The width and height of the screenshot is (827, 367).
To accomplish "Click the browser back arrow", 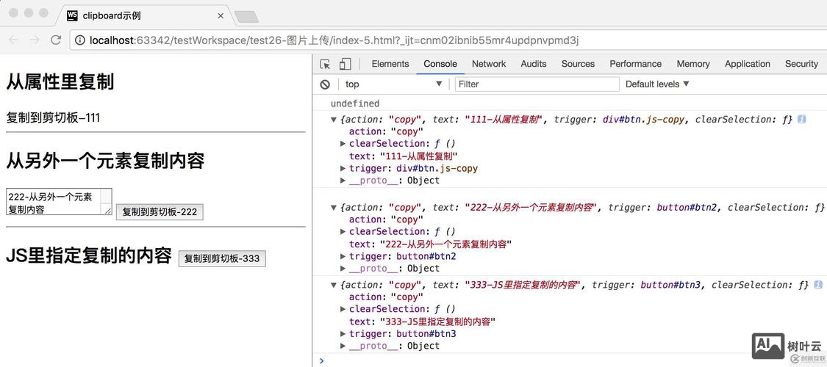I will click(13, 40).
